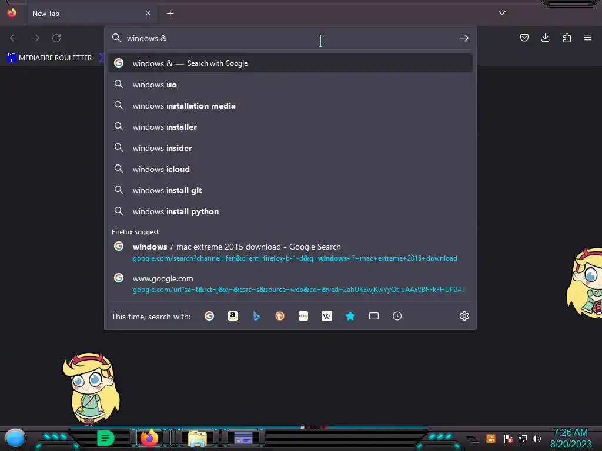Switch to the New Tab tab
The height and width of the screenshot is (451, 602).
tap(91, 14)
